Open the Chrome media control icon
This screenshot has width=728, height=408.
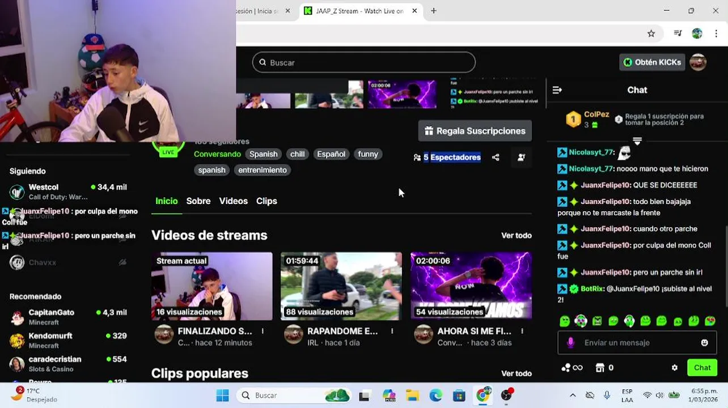coord(678,33)
